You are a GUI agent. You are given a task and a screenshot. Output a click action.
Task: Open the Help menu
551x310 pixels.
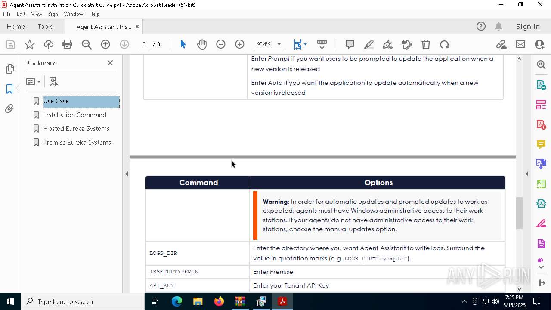[x=94, y=14]
